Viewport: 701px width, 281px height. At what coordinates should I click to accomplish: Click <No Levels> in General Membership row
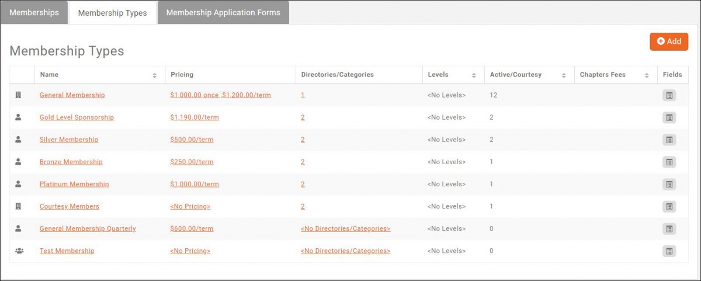click(446, 95)
